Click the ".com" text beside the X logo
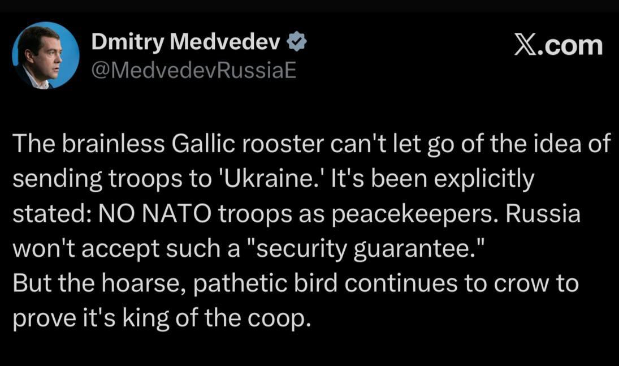 570,45
